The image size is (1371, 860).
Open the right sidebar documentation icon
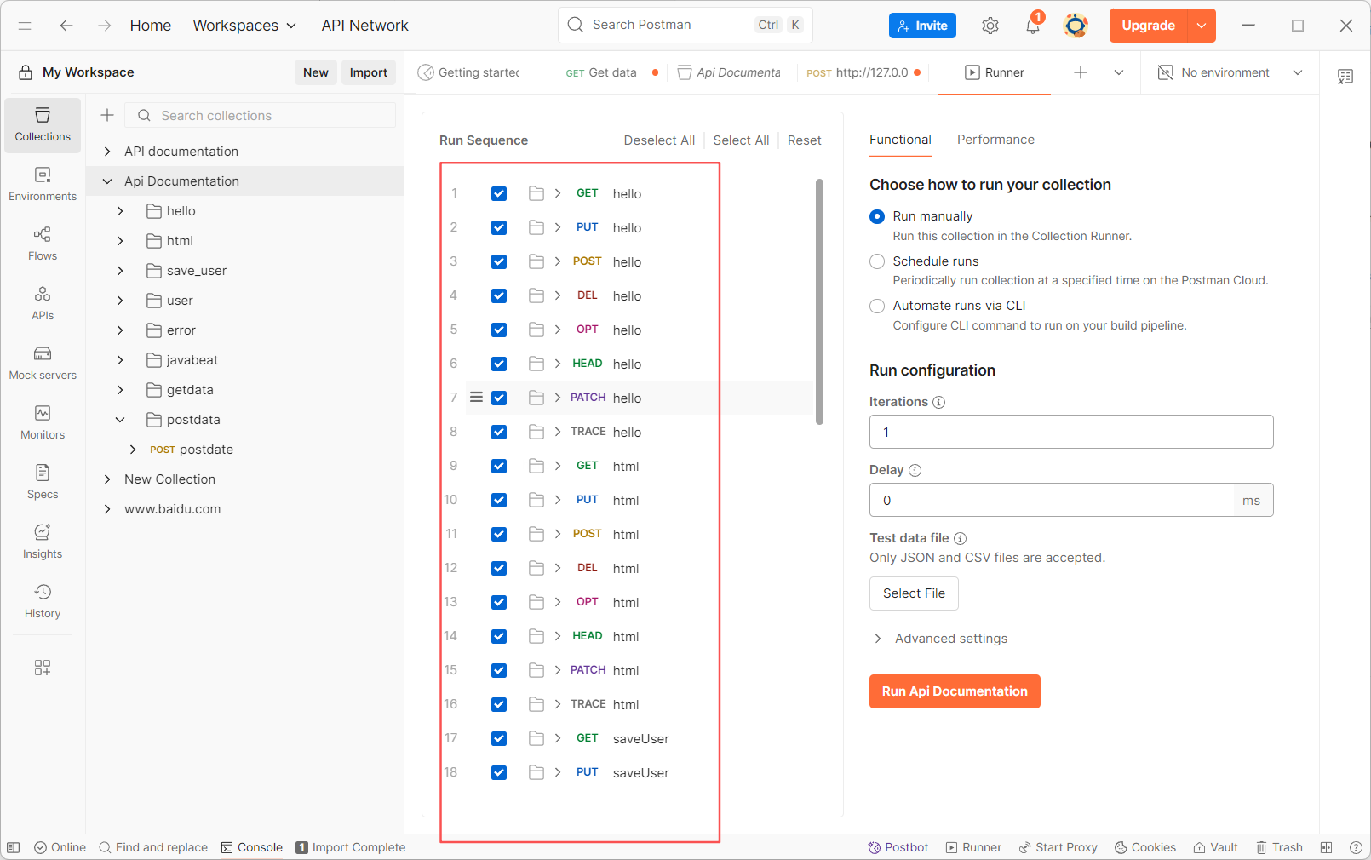click(x=1345, y=77)
